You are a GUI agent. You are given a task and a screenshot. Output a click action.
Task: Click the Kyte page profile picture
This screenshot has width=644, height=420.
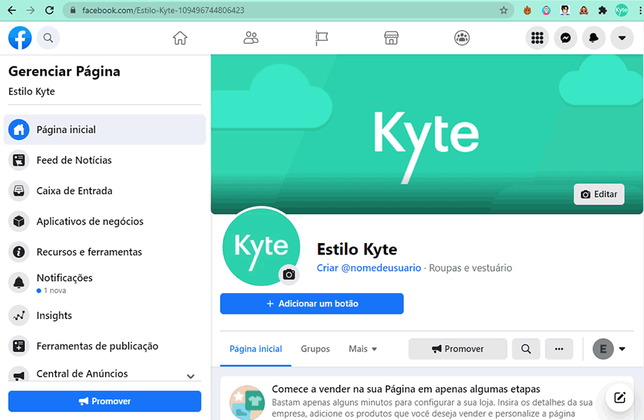261,247
